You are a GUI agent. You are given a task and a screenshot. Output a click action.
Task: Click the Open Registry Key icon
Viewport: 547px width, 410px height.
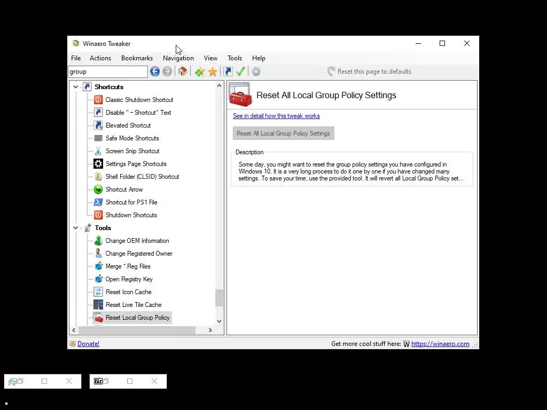tap(98, 279)
